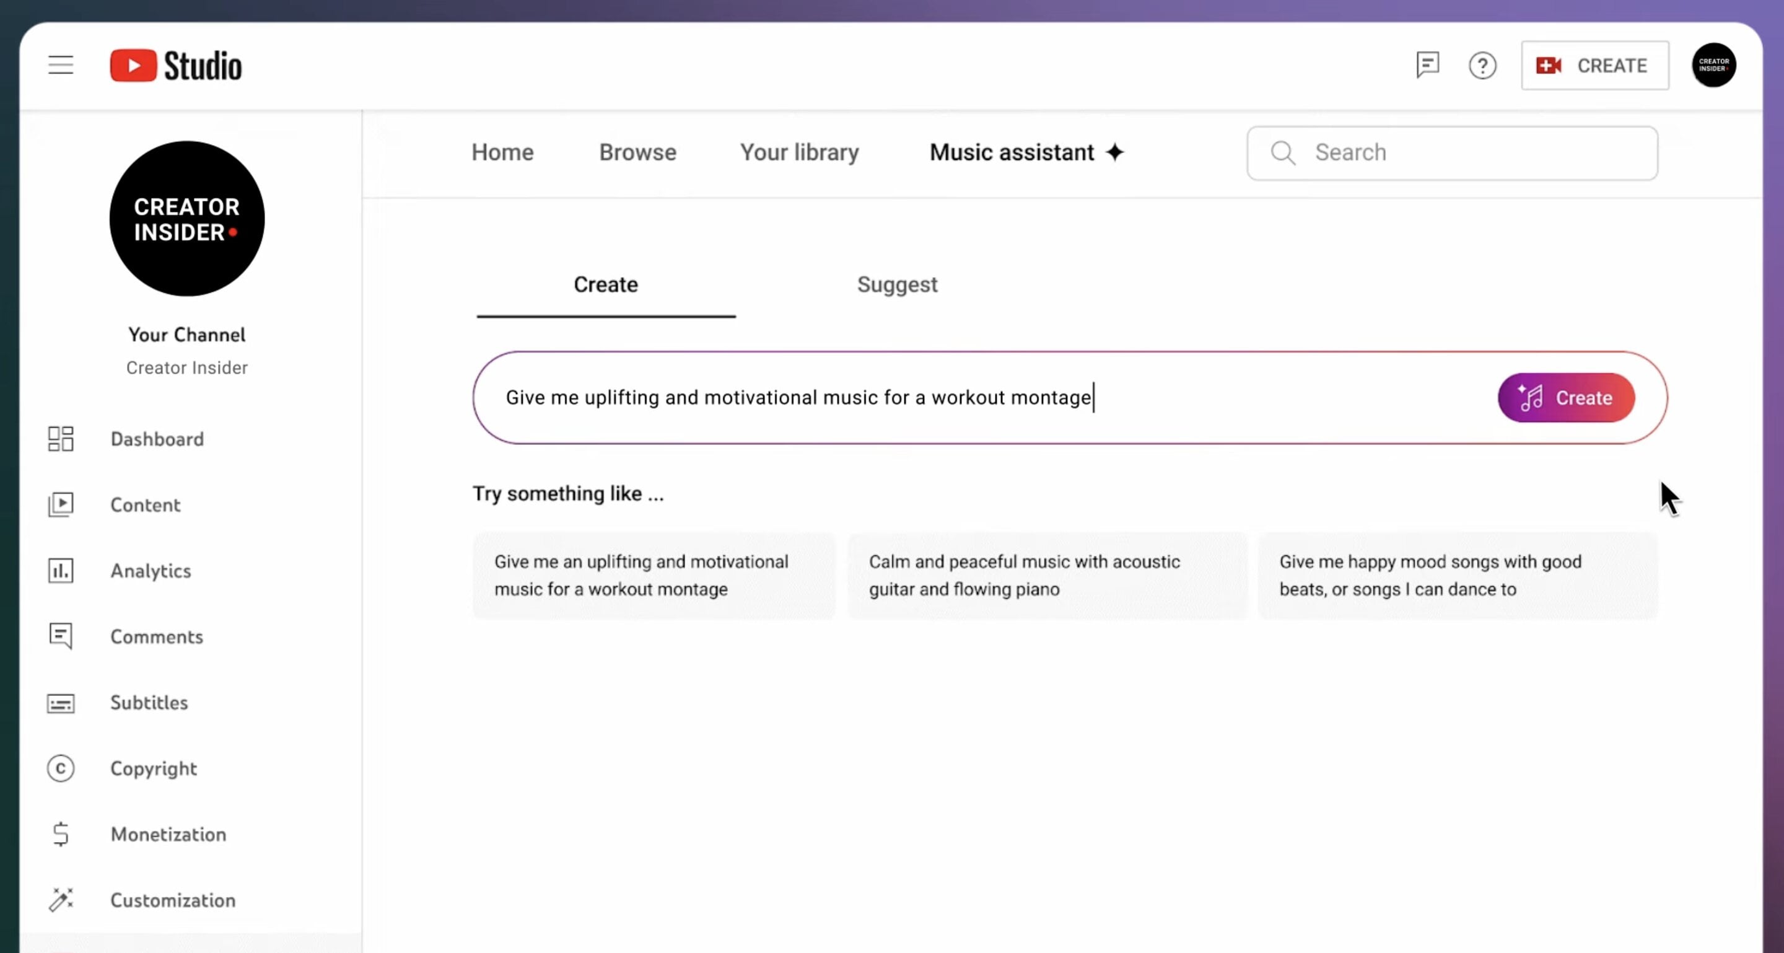The width and height of the screenshot is (1784, 953).
Task: Go to Content in the sidebar
Action: pos(145,505)
